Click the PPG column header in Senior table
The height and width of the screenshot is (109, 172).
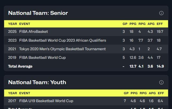coord(133,24)
